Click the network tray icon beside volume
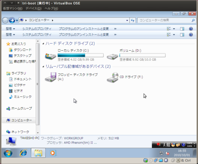 [x=161, y=153]
